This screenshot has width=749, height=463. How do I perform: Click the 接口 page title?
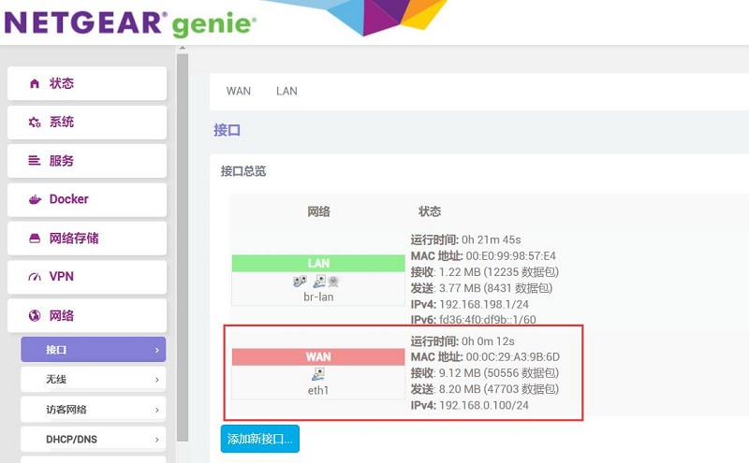pos(227,130)
